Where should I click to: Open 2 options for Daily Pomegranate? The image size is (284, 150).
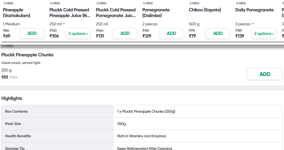(x=264, y=34)
